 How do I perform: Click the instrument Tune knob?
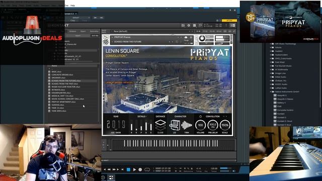[x=202, y=38]
